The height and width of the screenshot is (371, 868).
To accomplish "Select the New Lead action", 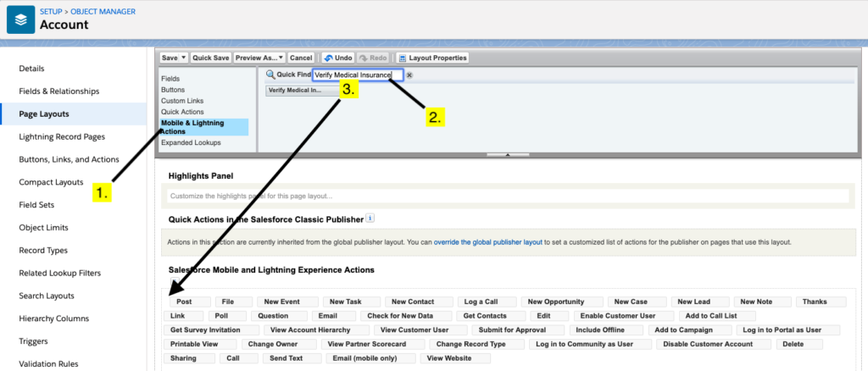I will pos(700,302).
